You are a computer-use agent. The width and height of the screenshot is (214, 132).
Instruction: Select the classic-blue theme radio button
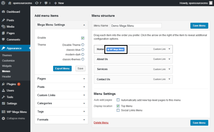83,50
